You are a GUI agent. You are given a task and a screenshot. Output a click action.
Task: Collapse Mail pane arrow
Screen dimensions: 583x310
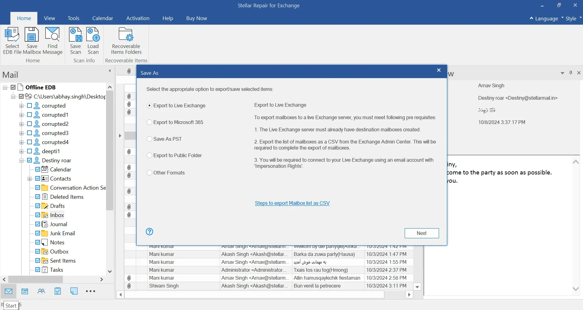click(110, 71)
